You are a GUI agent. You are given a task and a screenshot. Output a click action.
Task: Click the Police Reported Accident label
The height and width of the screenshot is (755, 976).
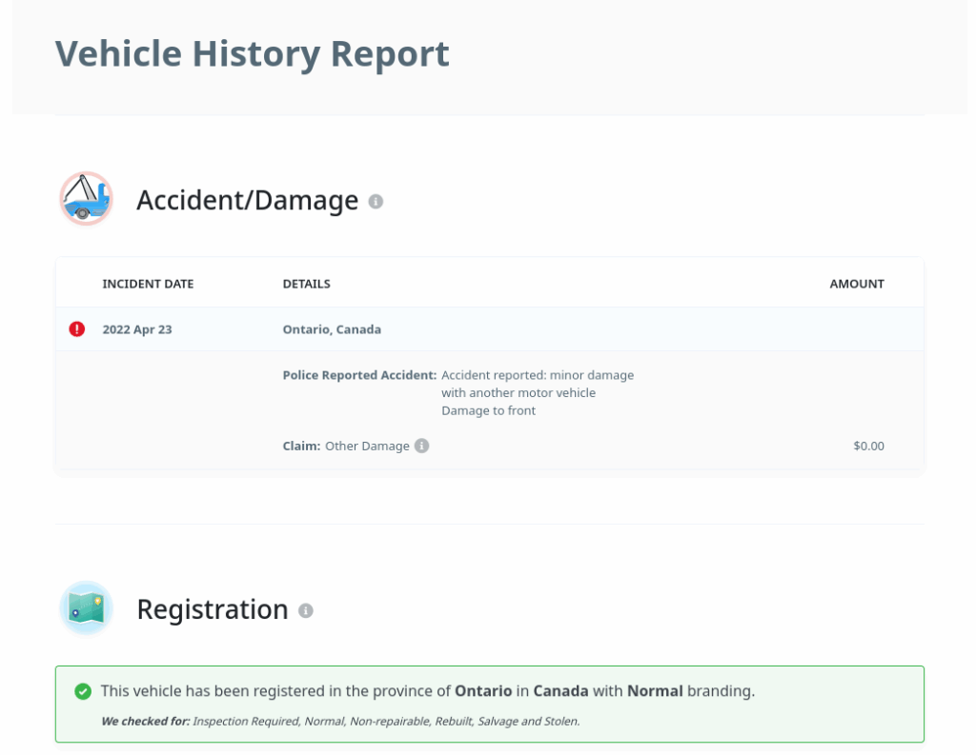click(x=359, y=375)
